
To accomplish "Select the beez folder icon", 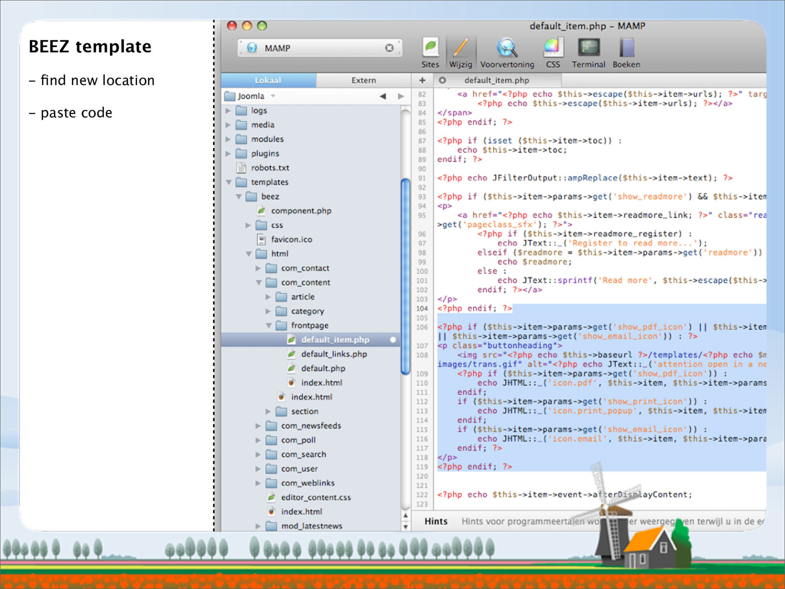I will (x=251, y=196).
